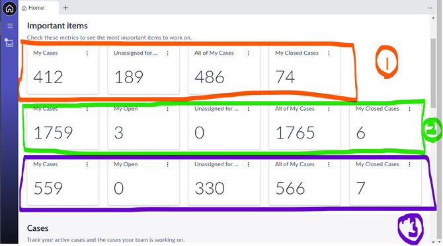Viewport: 443px width, 246px height.
Task: Open the Unassigned 330 metric card
Action: click(x=224, y=181)
